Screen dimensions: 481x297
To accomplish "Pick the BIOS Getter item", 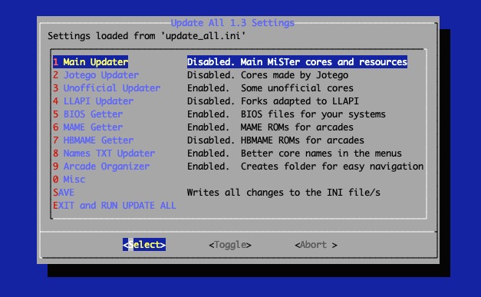I will 87,114.
